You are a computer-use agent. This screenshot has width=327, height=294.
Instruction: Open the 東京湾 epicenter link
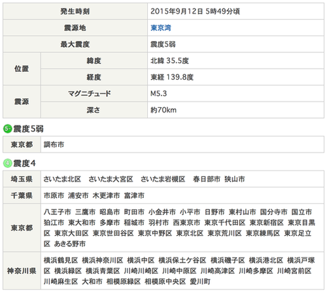pyautogui.click(x=161, y=27)
